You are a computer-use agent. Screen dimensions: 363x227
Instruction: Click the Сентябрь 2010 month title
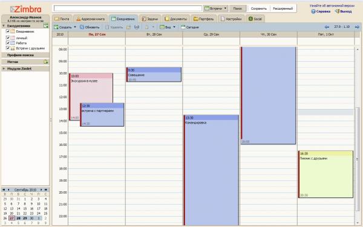pos(25,189)
